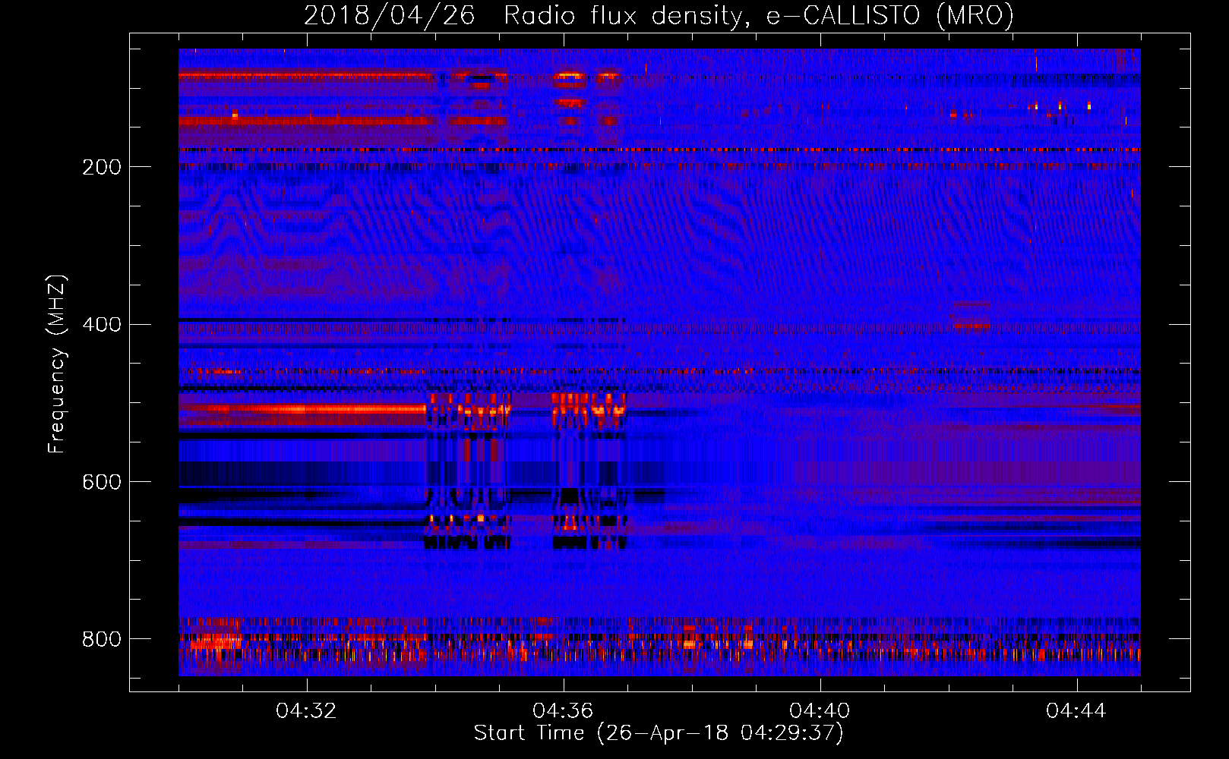The height and width of the screenshot is (759, 1229).
Task: Click the 04:40 time tick label
Action: (x=820, y=711)
